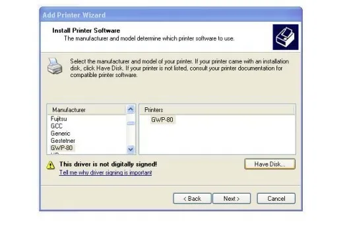Click the yellow warning icon for unsigned driver
The image size is (347, 237).
point(50,165)
